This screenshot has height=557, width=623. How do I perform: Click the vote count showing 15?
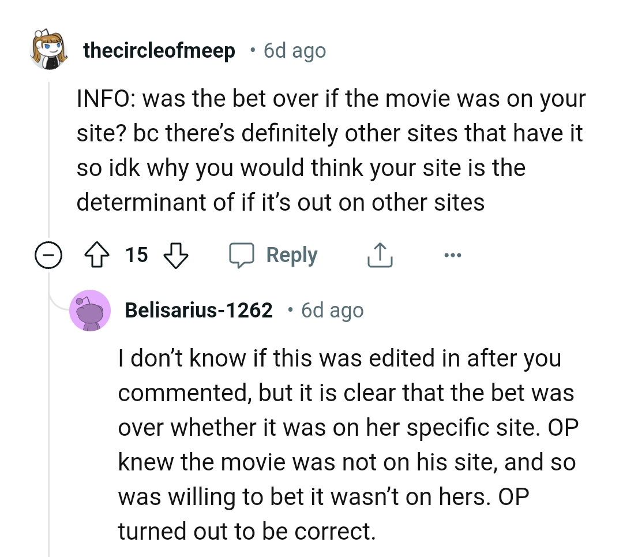click(x=136, y=255)
